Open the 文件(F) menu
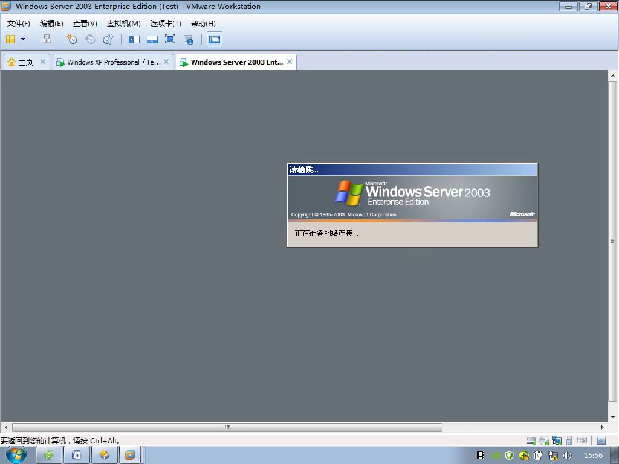 [19, 24]
